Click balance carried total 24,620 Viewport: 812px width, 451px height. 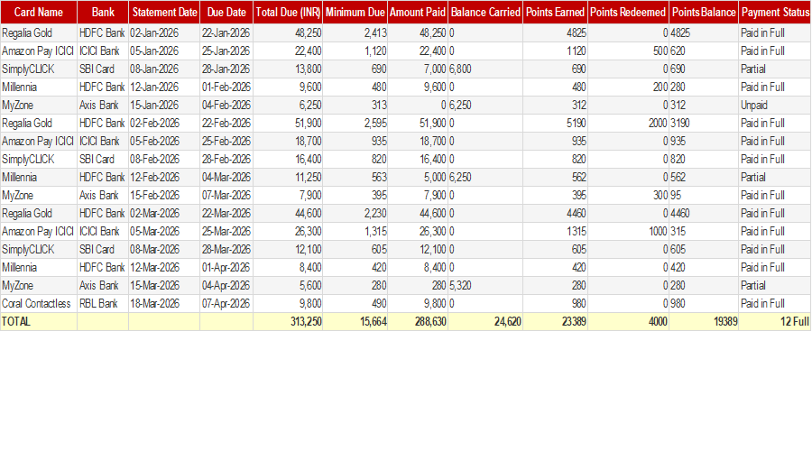(485, 321)
